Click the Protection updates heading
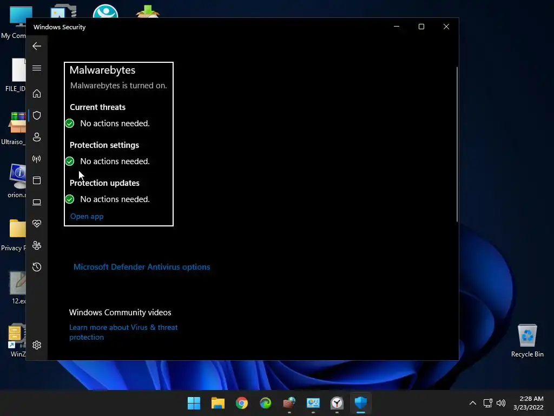Image resolution: width=554 pixels, height=416 pixels. click(104, 183)
